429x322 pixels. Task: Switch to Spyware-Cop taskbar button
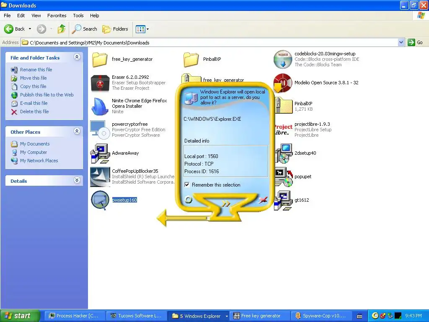(322, 316)
